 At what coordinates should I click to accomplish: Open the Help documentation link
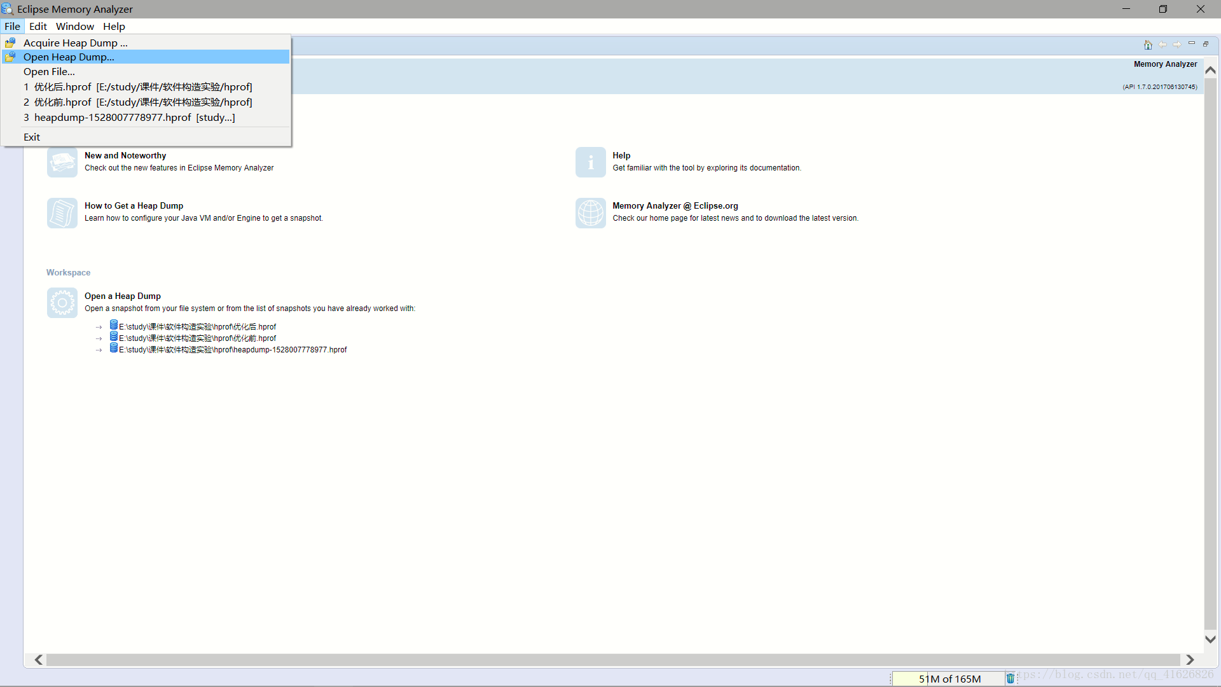(621, 155)
